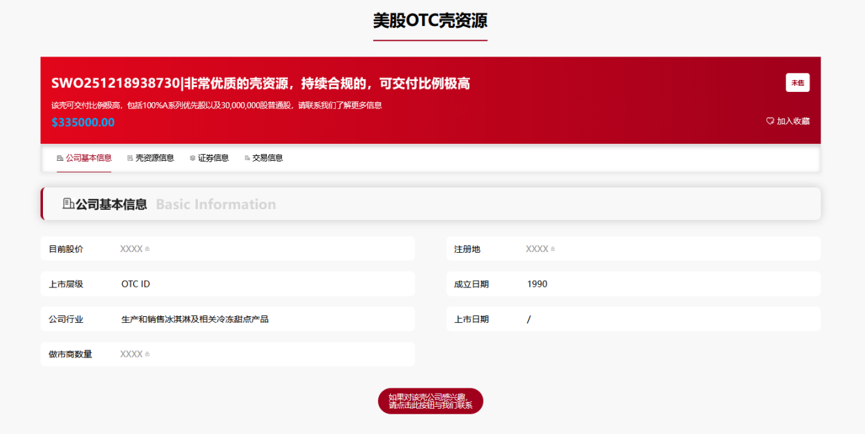
Task: Go to the 公司基本信息 tab
Action: 88,158
